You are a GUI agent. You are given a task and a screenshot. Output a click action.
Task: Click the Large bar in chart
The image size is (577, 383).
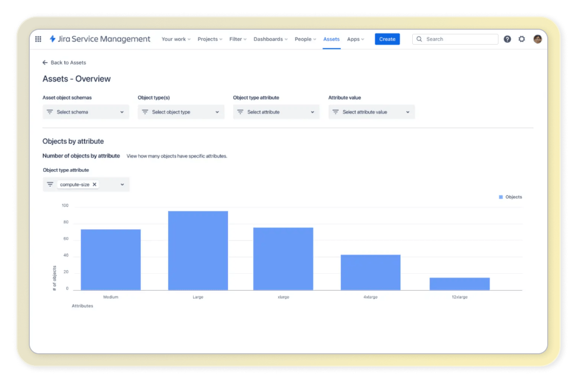pyautogui.click(x=198, y=250)
